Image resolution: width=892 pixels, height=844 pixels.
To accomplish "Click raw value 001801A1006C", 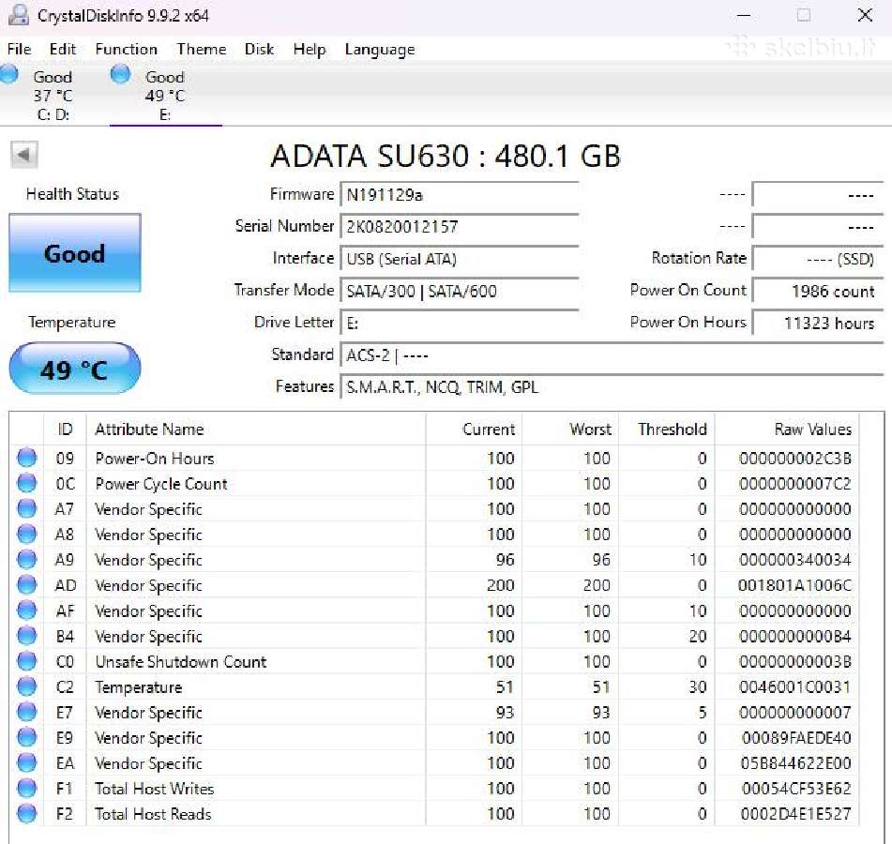I will [x=794, y=585].
